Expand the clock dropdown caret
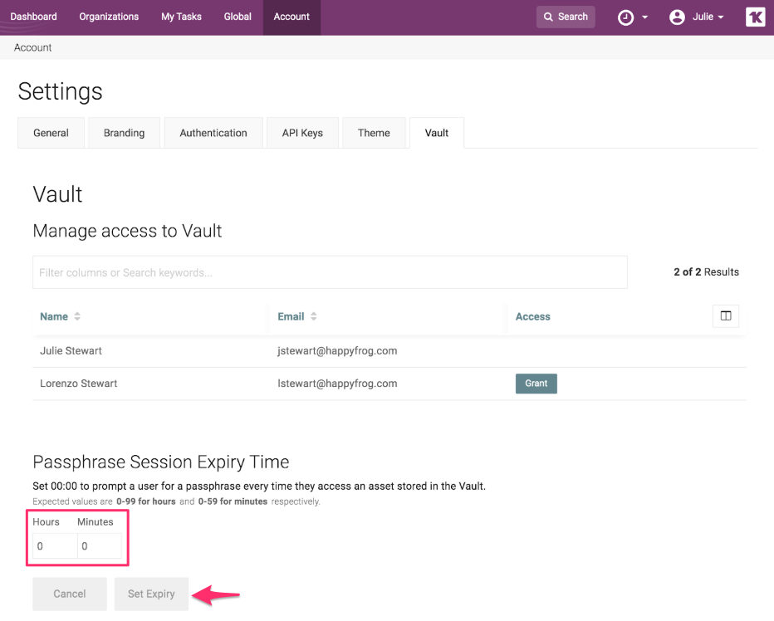774x621 pixels. 645,18
